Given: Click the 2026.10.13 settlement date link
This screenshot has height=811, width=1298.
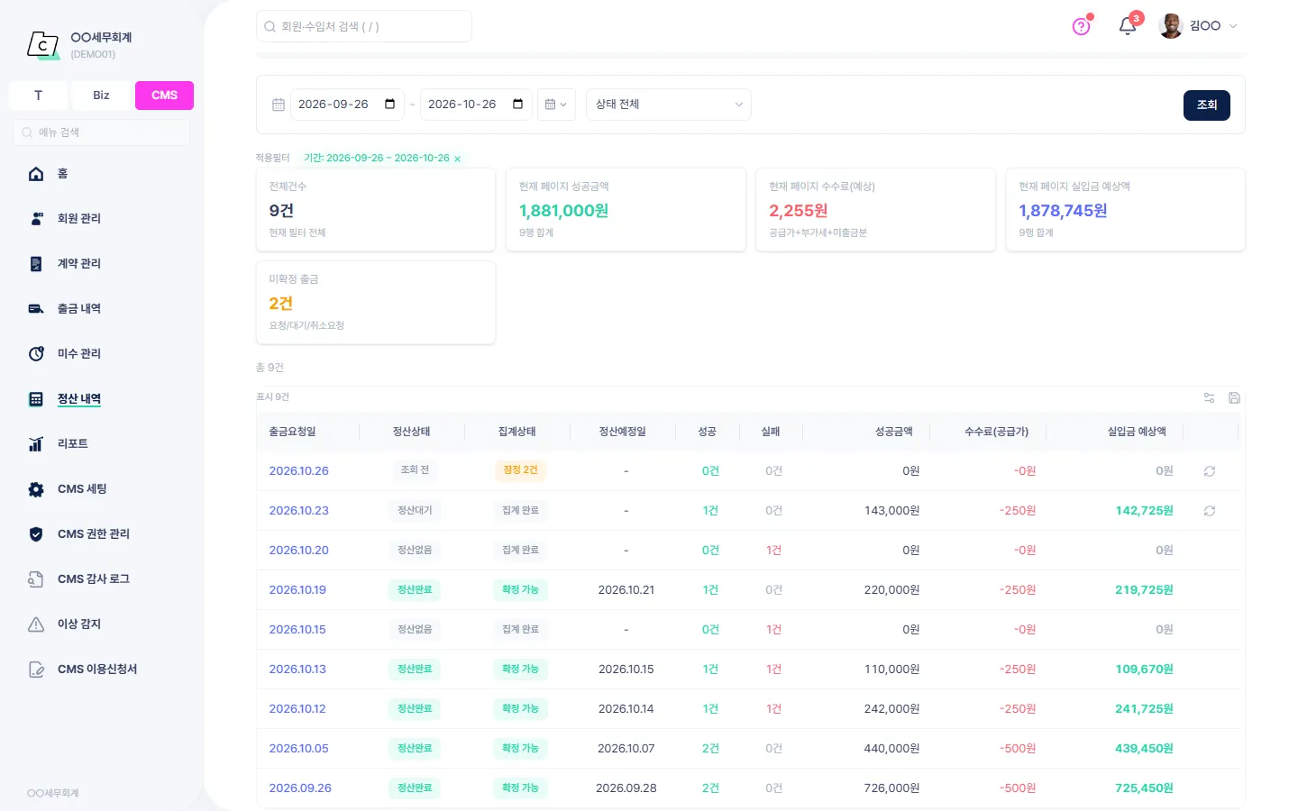Looking at the screenshot, I should click(297, 670).
